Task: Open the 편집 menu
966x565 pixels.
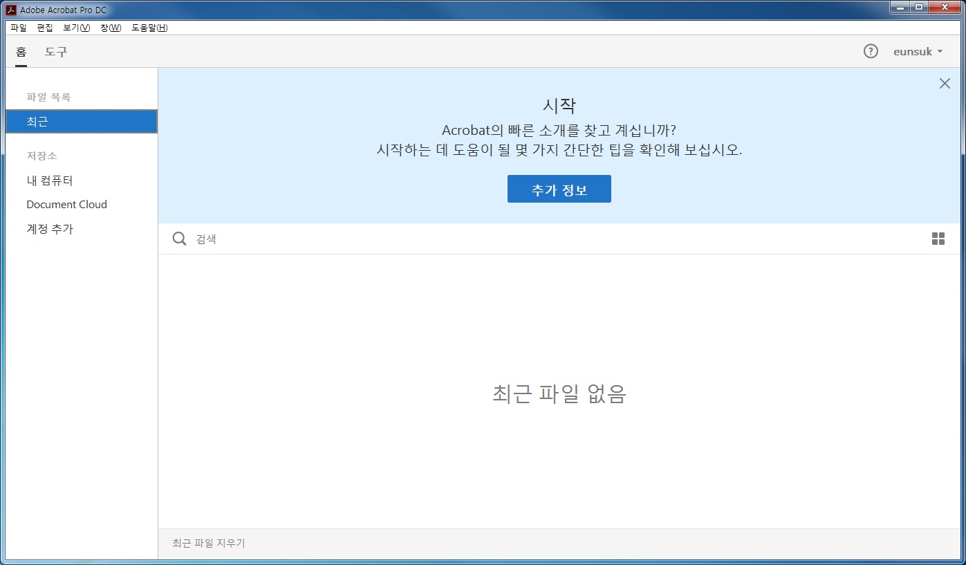Action: coord(45,28)
